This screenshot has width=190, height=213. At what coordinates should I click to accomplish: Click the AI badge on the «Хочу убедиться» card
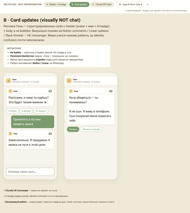(111, 91)
